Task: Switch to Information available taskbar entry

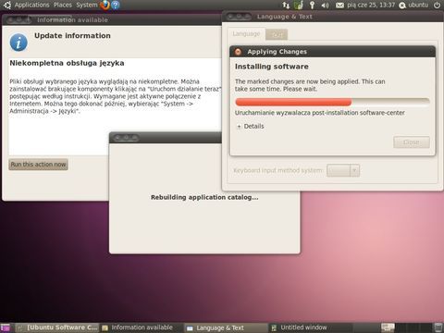Action: tap(142, 327)
